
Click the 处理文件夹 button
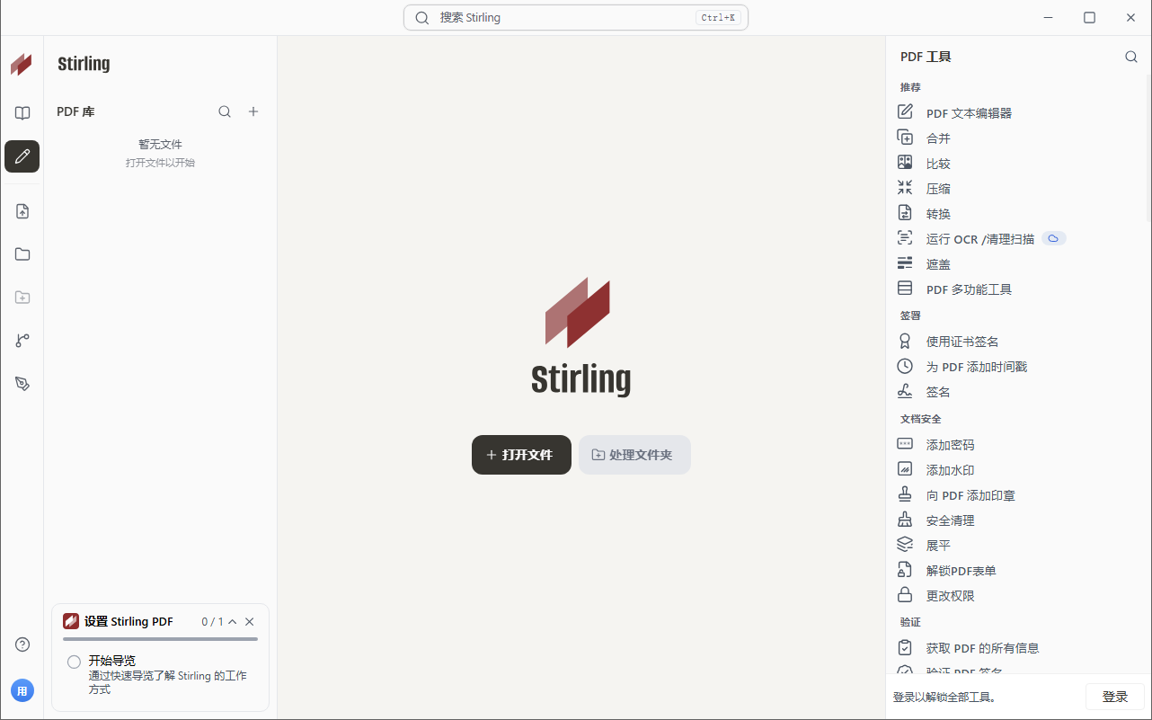pos(634,455)
